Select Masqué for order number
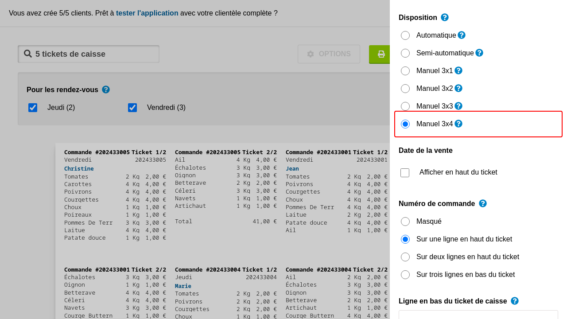This screenshot has height=319, width=567. pos(405,222)
